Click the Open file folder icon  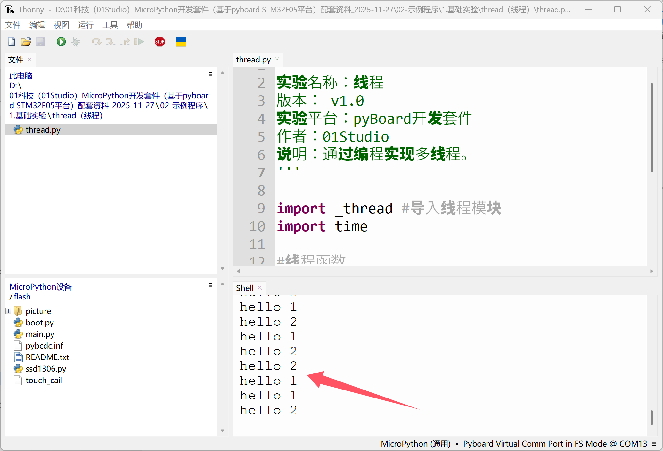click(x=26, y=42)
